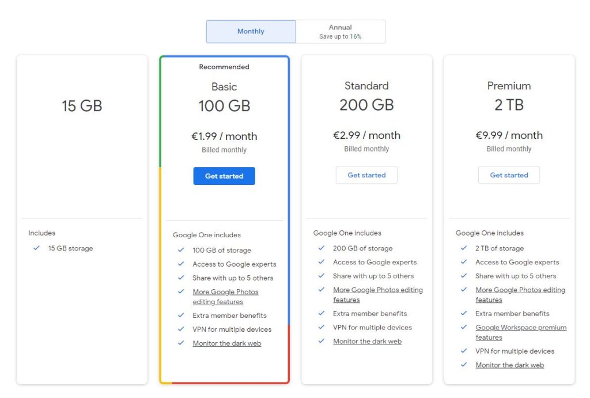Image resolution: width=590 pixels, height=398 pixels.
Task: Switch to Monthly billing tab
Action: 251,32
